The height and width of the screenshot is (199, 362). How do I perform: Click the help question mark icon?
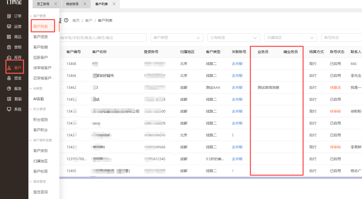[x=66, y=20]
